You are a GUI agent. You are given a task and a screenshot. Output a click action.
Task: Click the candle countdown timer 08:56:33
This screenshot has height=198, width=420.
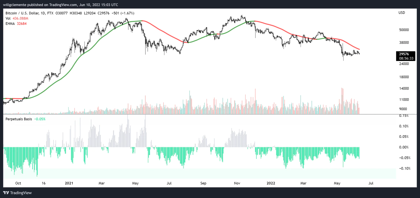[x=406, y=58]
